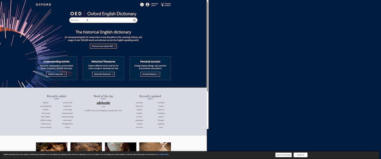This screenshot has width=381, height=159.
Task: Click the Account features button
Action: (x=150, y=74)
